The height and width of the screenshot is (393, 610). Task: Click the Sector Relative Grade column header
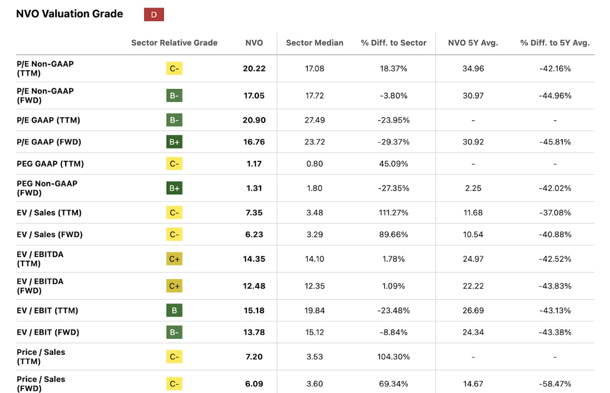(x=174, y=43)
